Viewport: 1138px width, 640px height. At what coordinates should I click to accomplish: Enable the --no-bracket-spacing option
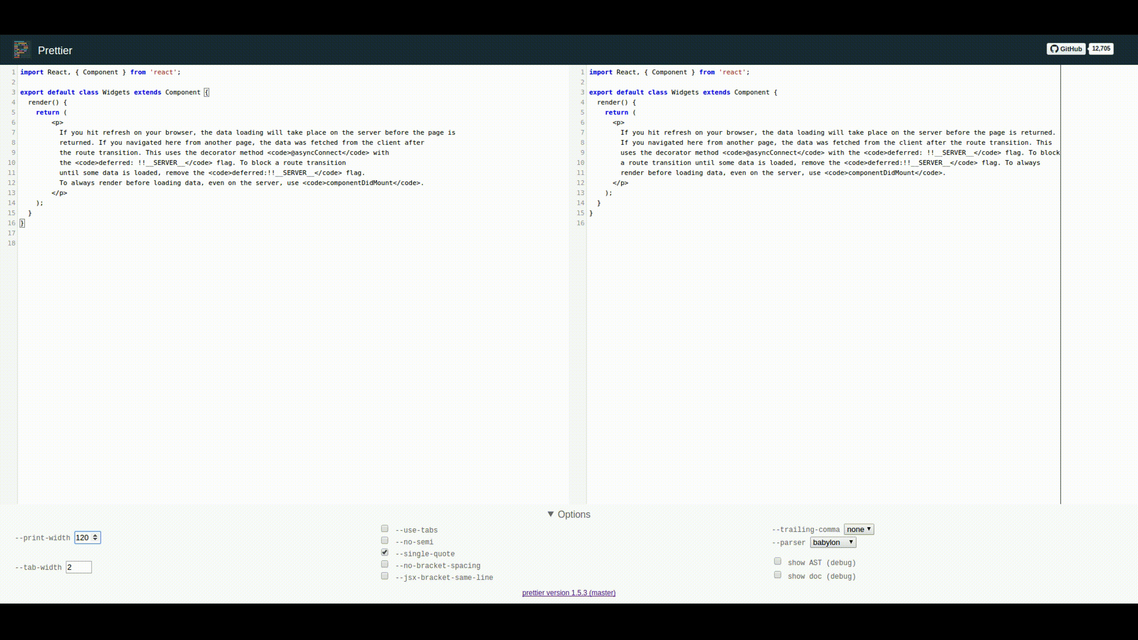(x=384, y=564)
